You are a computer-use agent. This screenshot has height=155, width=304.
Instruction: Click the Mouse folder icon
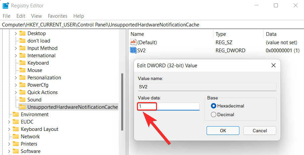(22, 70)
